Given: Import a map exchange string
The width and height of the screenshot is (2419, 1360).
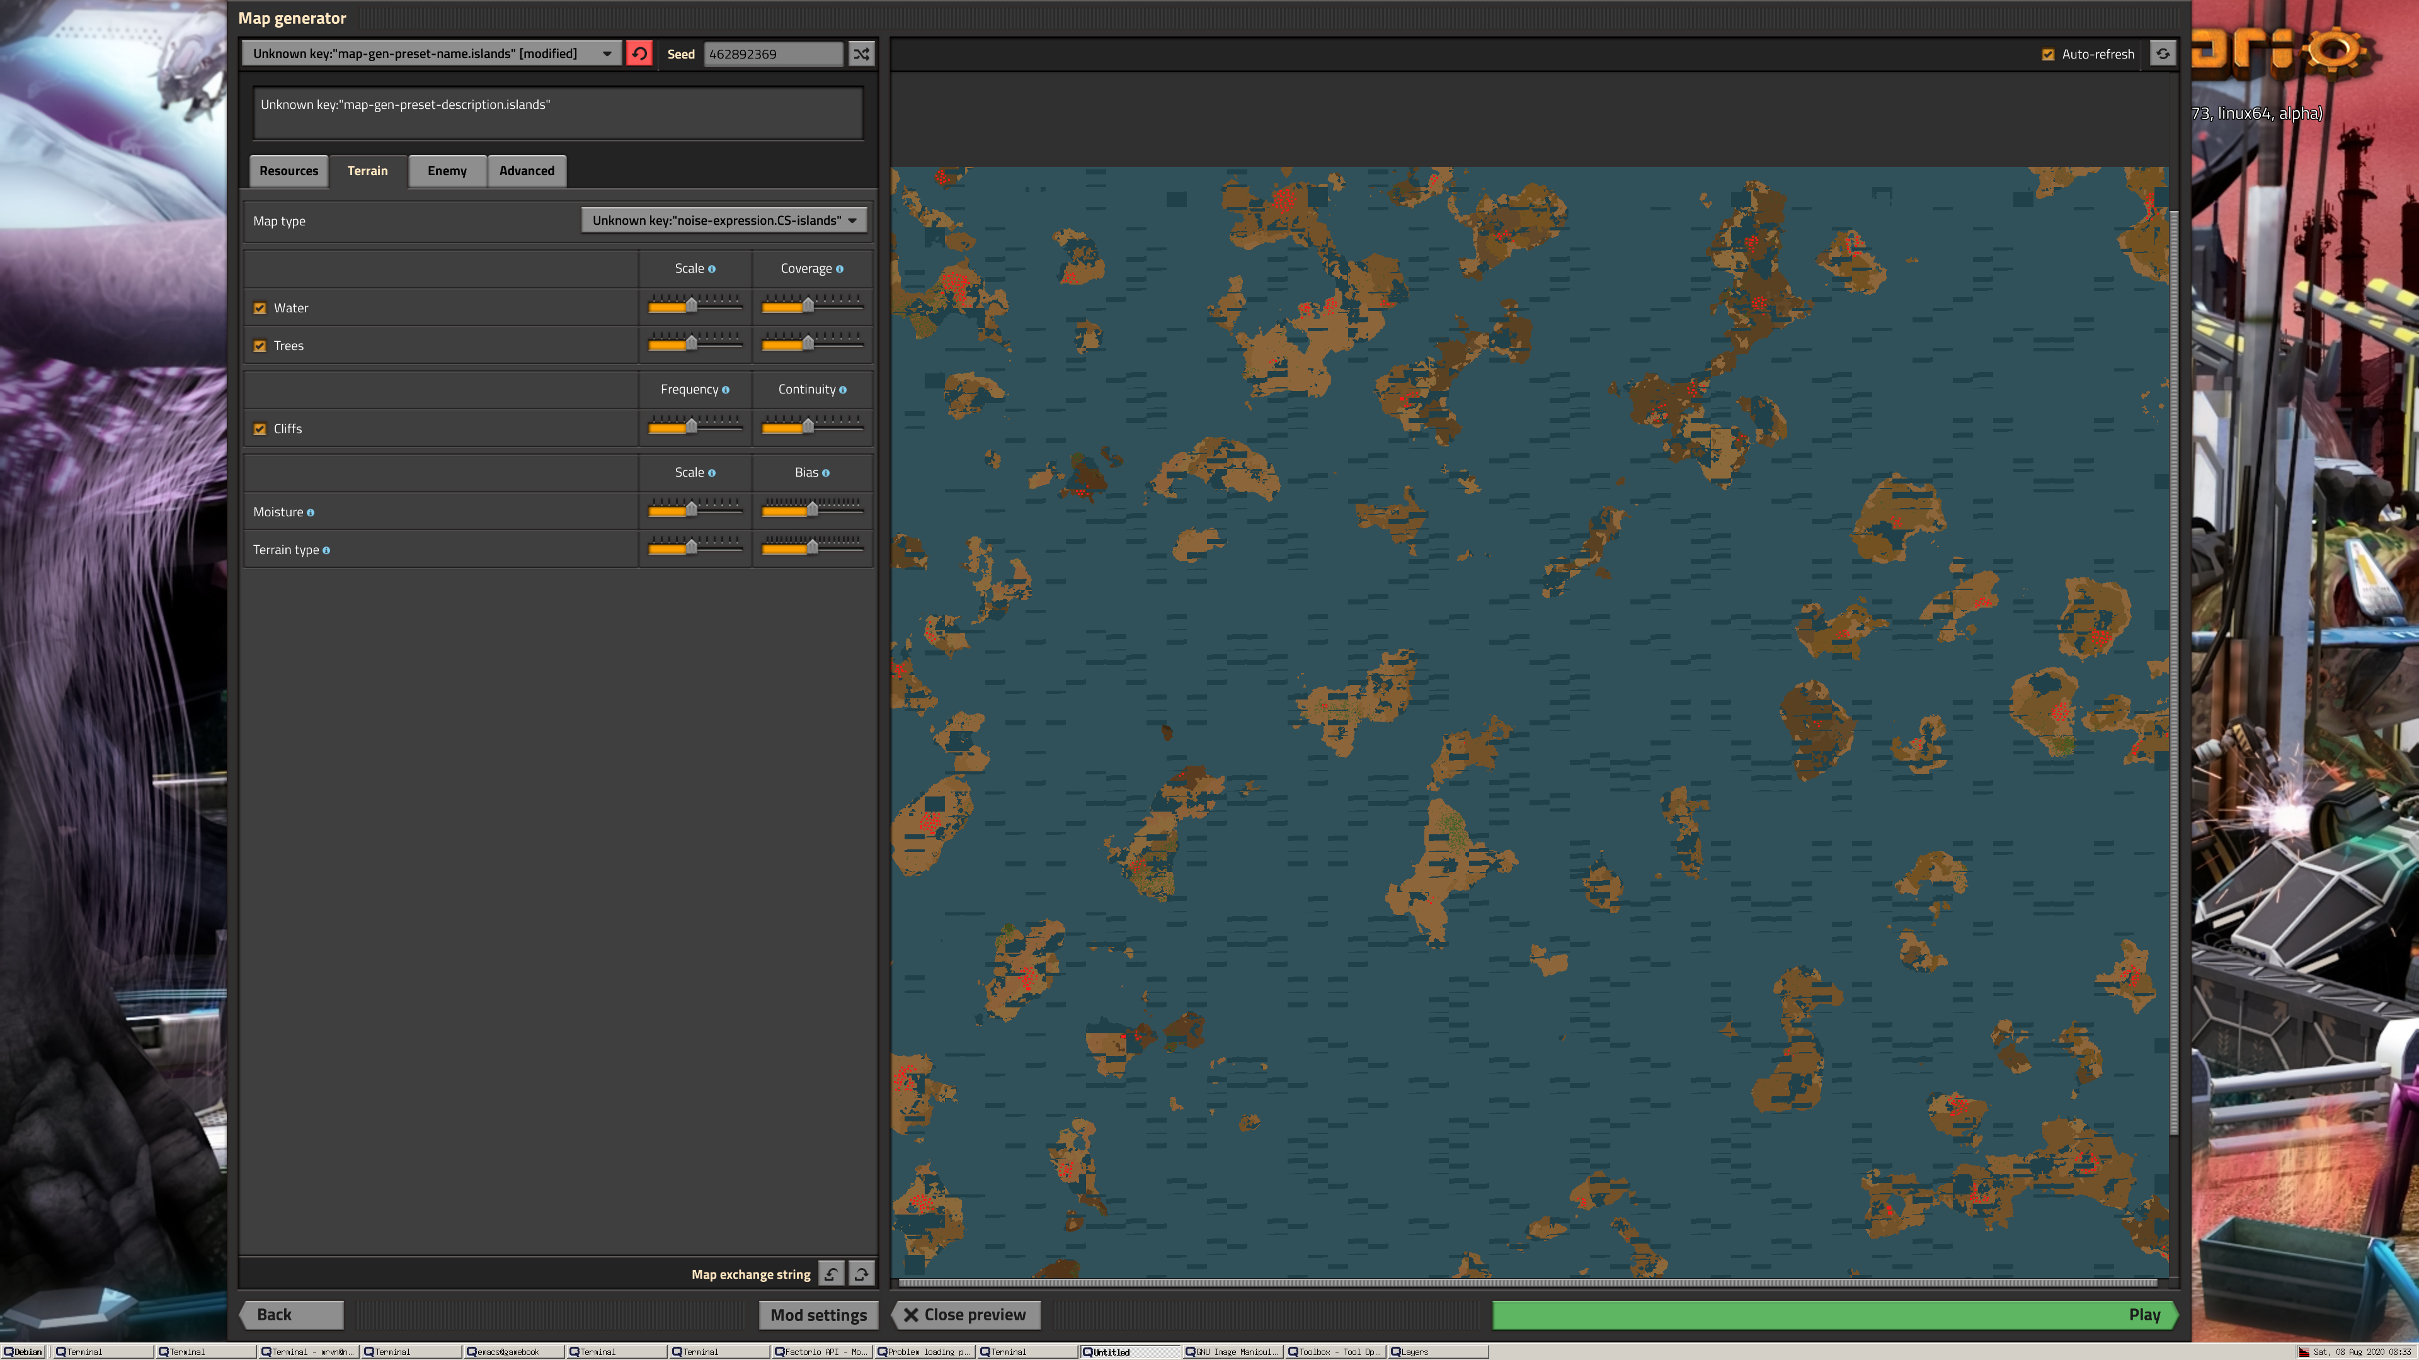Looking at the screenshot, I should click(831, 1274).
